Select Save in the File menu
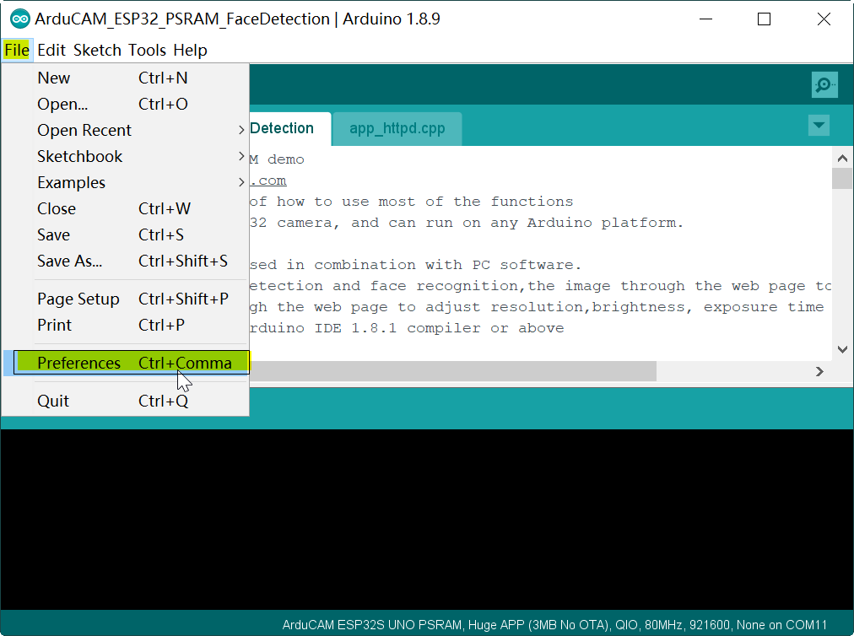 pos(125,234)
